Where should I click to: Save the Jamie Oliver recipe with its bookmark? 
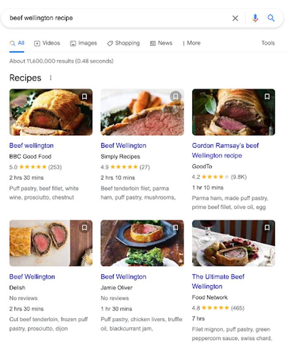point(176,228)
